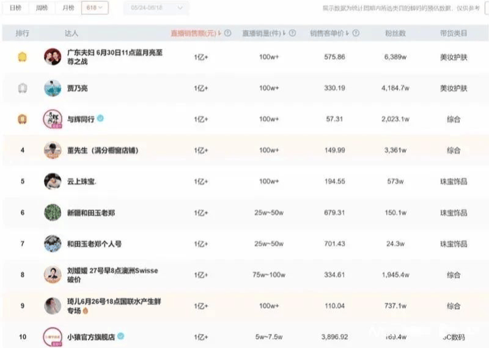Open 贾乃亮 streamer profile link
Viewport: 489px width, 348px height.
point(77,88)
